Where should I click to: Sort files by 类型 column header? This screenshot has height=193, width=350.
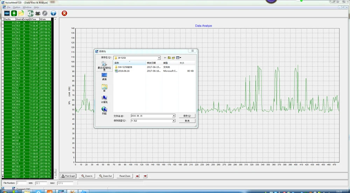[x=170, y=63]
